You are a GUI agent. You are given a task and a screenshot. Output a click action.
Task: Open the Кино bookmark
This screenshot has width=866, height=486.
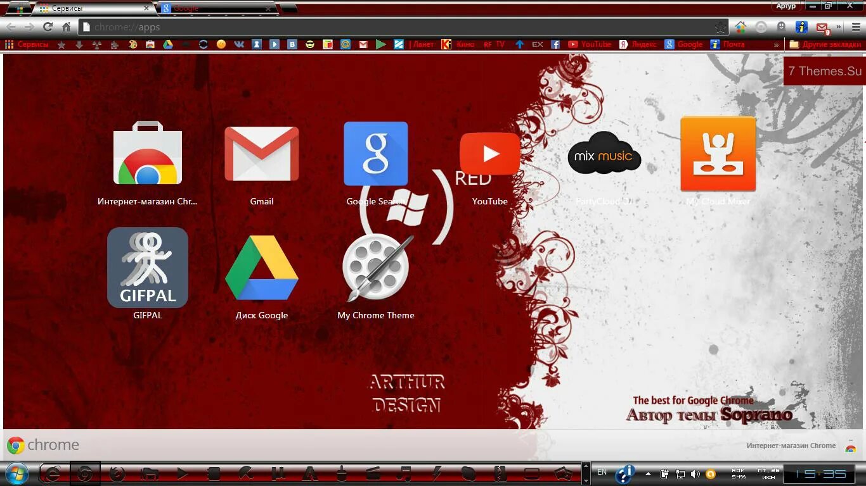pos(458,44)
